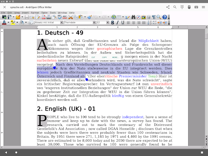The image size is (208, 156).
Task: Click the print icon in the toolbar
Action: coord(49,17)
